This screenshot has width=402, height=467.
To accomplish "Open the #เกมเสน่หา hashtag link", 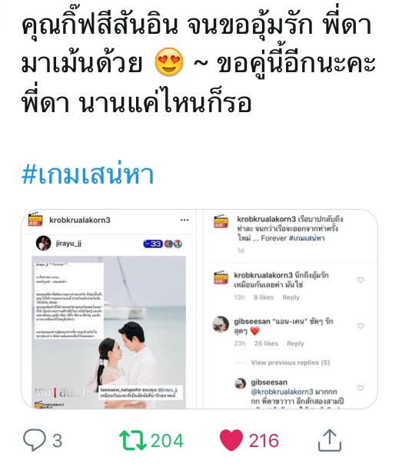I will (x=88, y=174).
